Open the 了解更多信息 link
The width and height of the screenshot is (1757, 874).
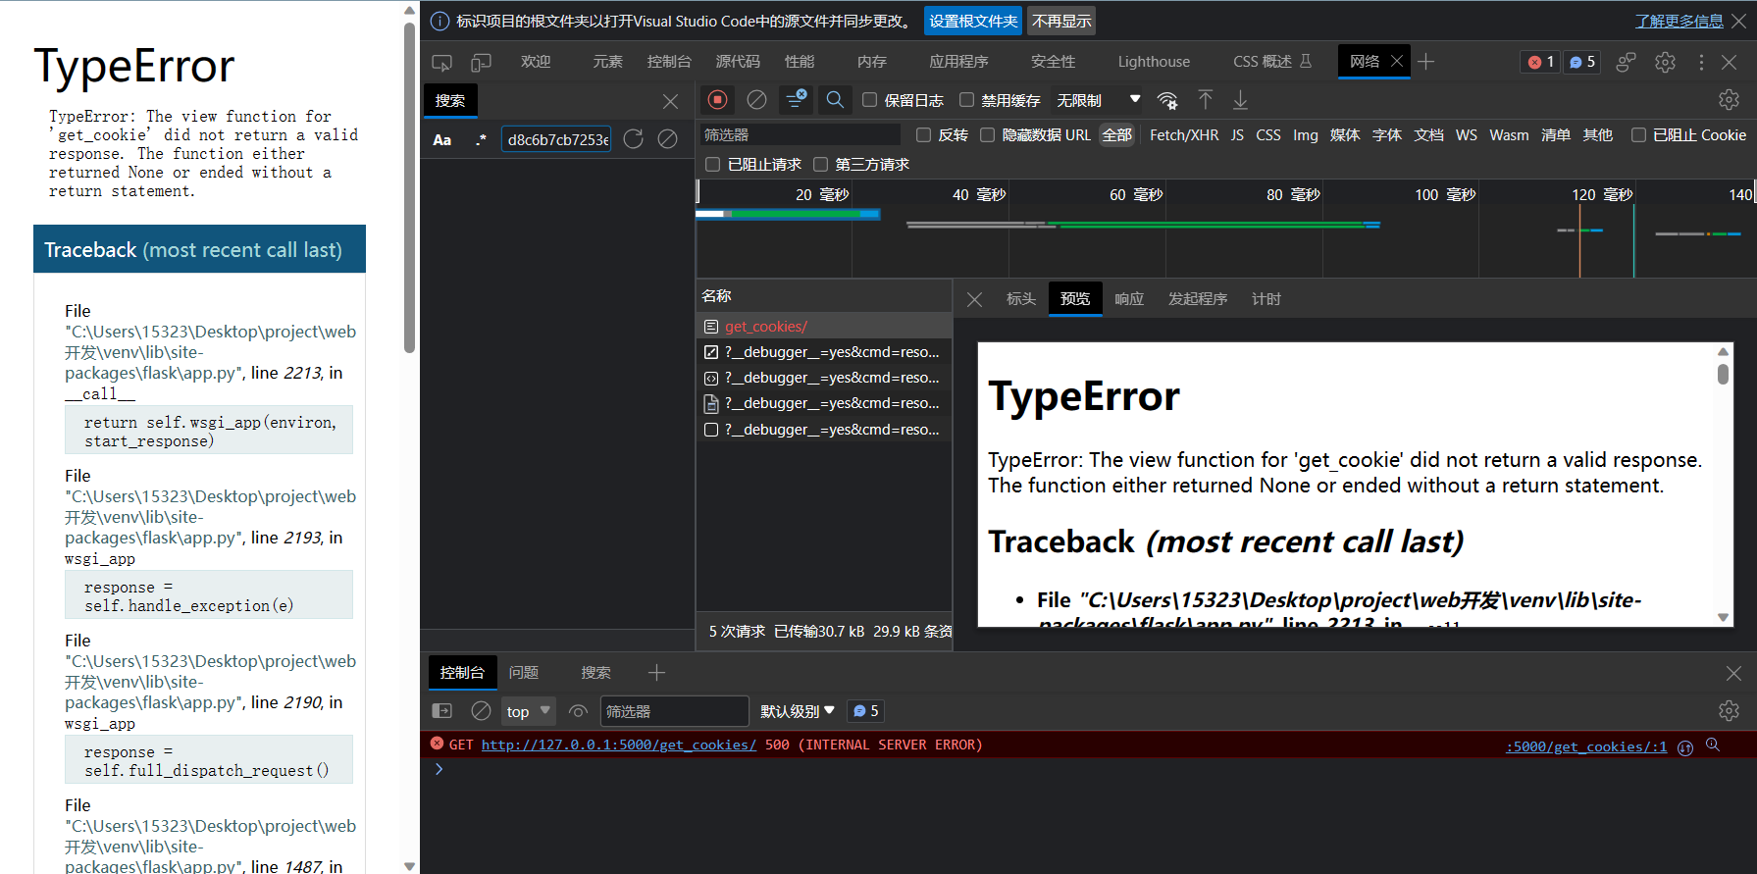[1679, 21]
